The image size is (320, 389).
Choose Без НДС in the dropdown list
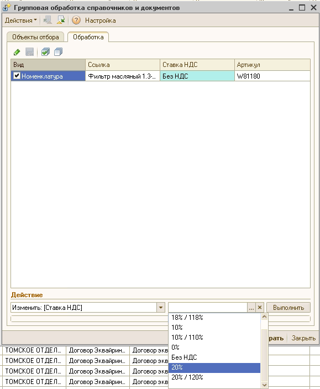214,357
